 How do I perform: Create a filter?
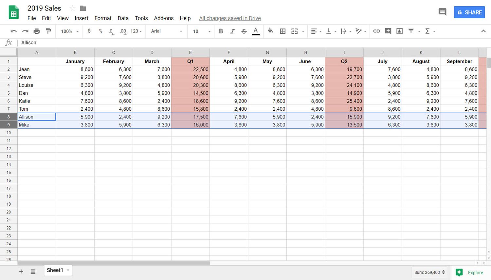[411, 31]
